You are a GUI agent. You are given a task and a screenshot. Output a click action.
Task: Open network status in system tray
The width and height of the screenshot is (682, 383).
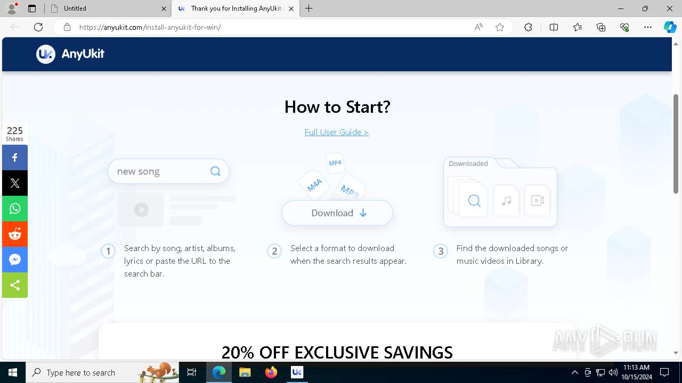pyautogui.click(x=600, y=372)
